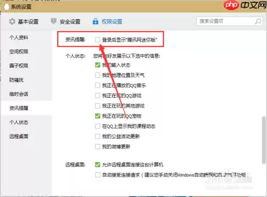Select 圈子权限 in the sidebar
This screenshot has height=197, width=267.
pyautogui.click(x=19, y=66)
